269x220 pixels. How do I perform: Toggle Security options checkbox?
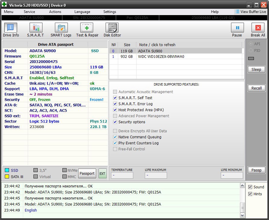115,122
